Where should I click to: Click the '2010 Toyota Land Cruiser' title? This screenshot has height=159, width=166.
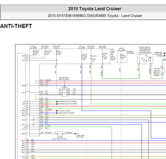pos(95,9)
